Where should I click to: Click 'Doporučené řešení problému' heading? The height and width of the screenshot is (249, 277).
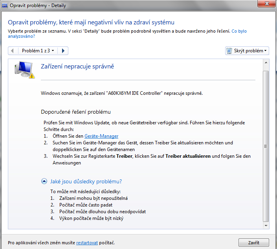(x=76, y=112)
